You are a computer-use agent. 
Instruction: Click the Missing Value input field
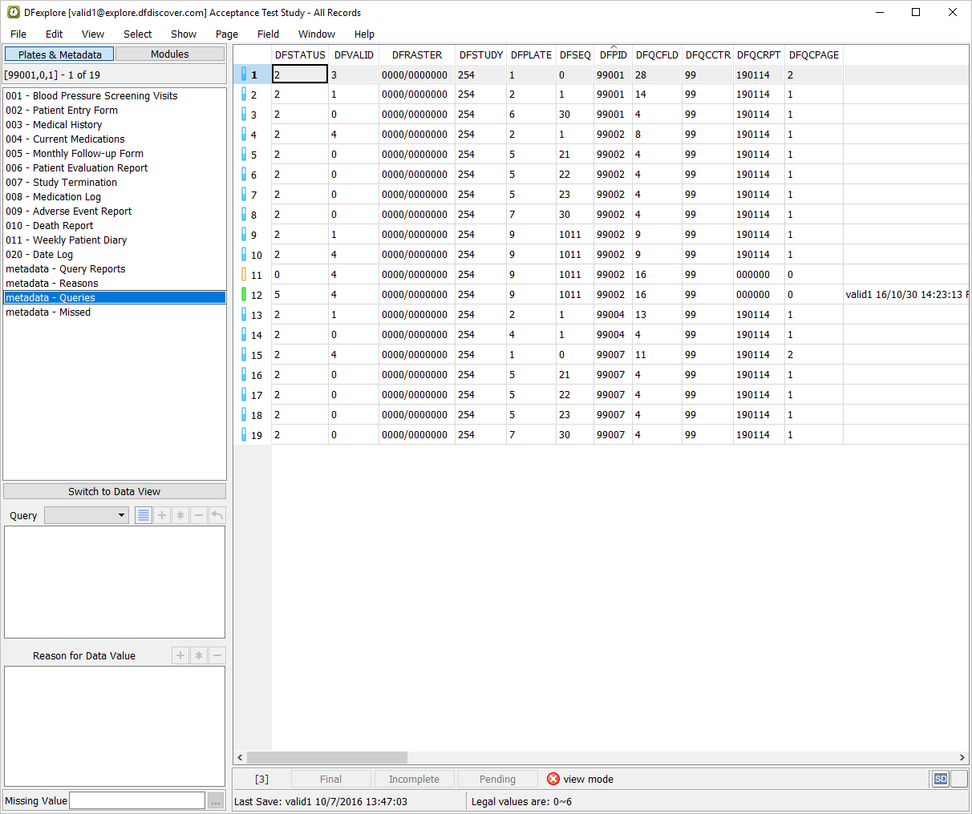(x=137, y=800)
